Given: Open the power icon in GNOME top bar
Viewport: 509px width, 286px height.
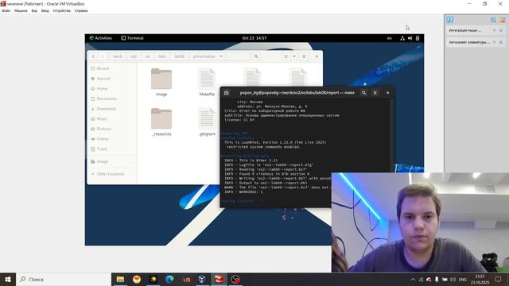Looking at the screenshot, I should (x=418, y=38).
